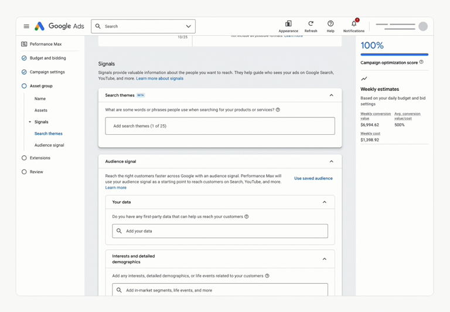Select the Asset group step circle
Image resolution: width=450 pixels, height=312 pixels.
tap(24, 86)
